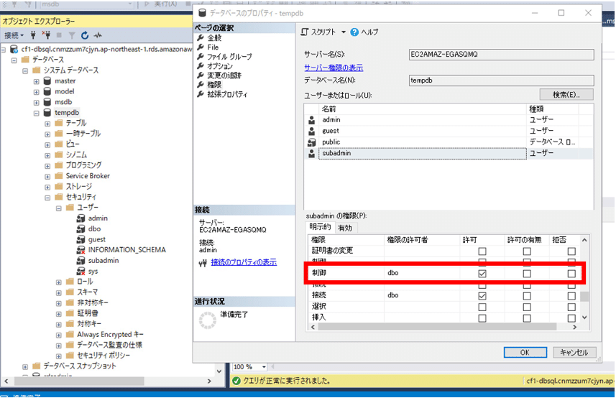Open the 100 % zoom dropdown

click(x=264, y=367)
